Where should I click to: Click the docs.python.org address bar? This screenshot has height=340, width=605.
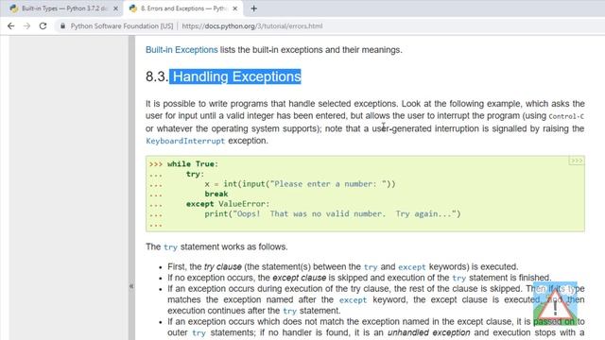[252, 26]
